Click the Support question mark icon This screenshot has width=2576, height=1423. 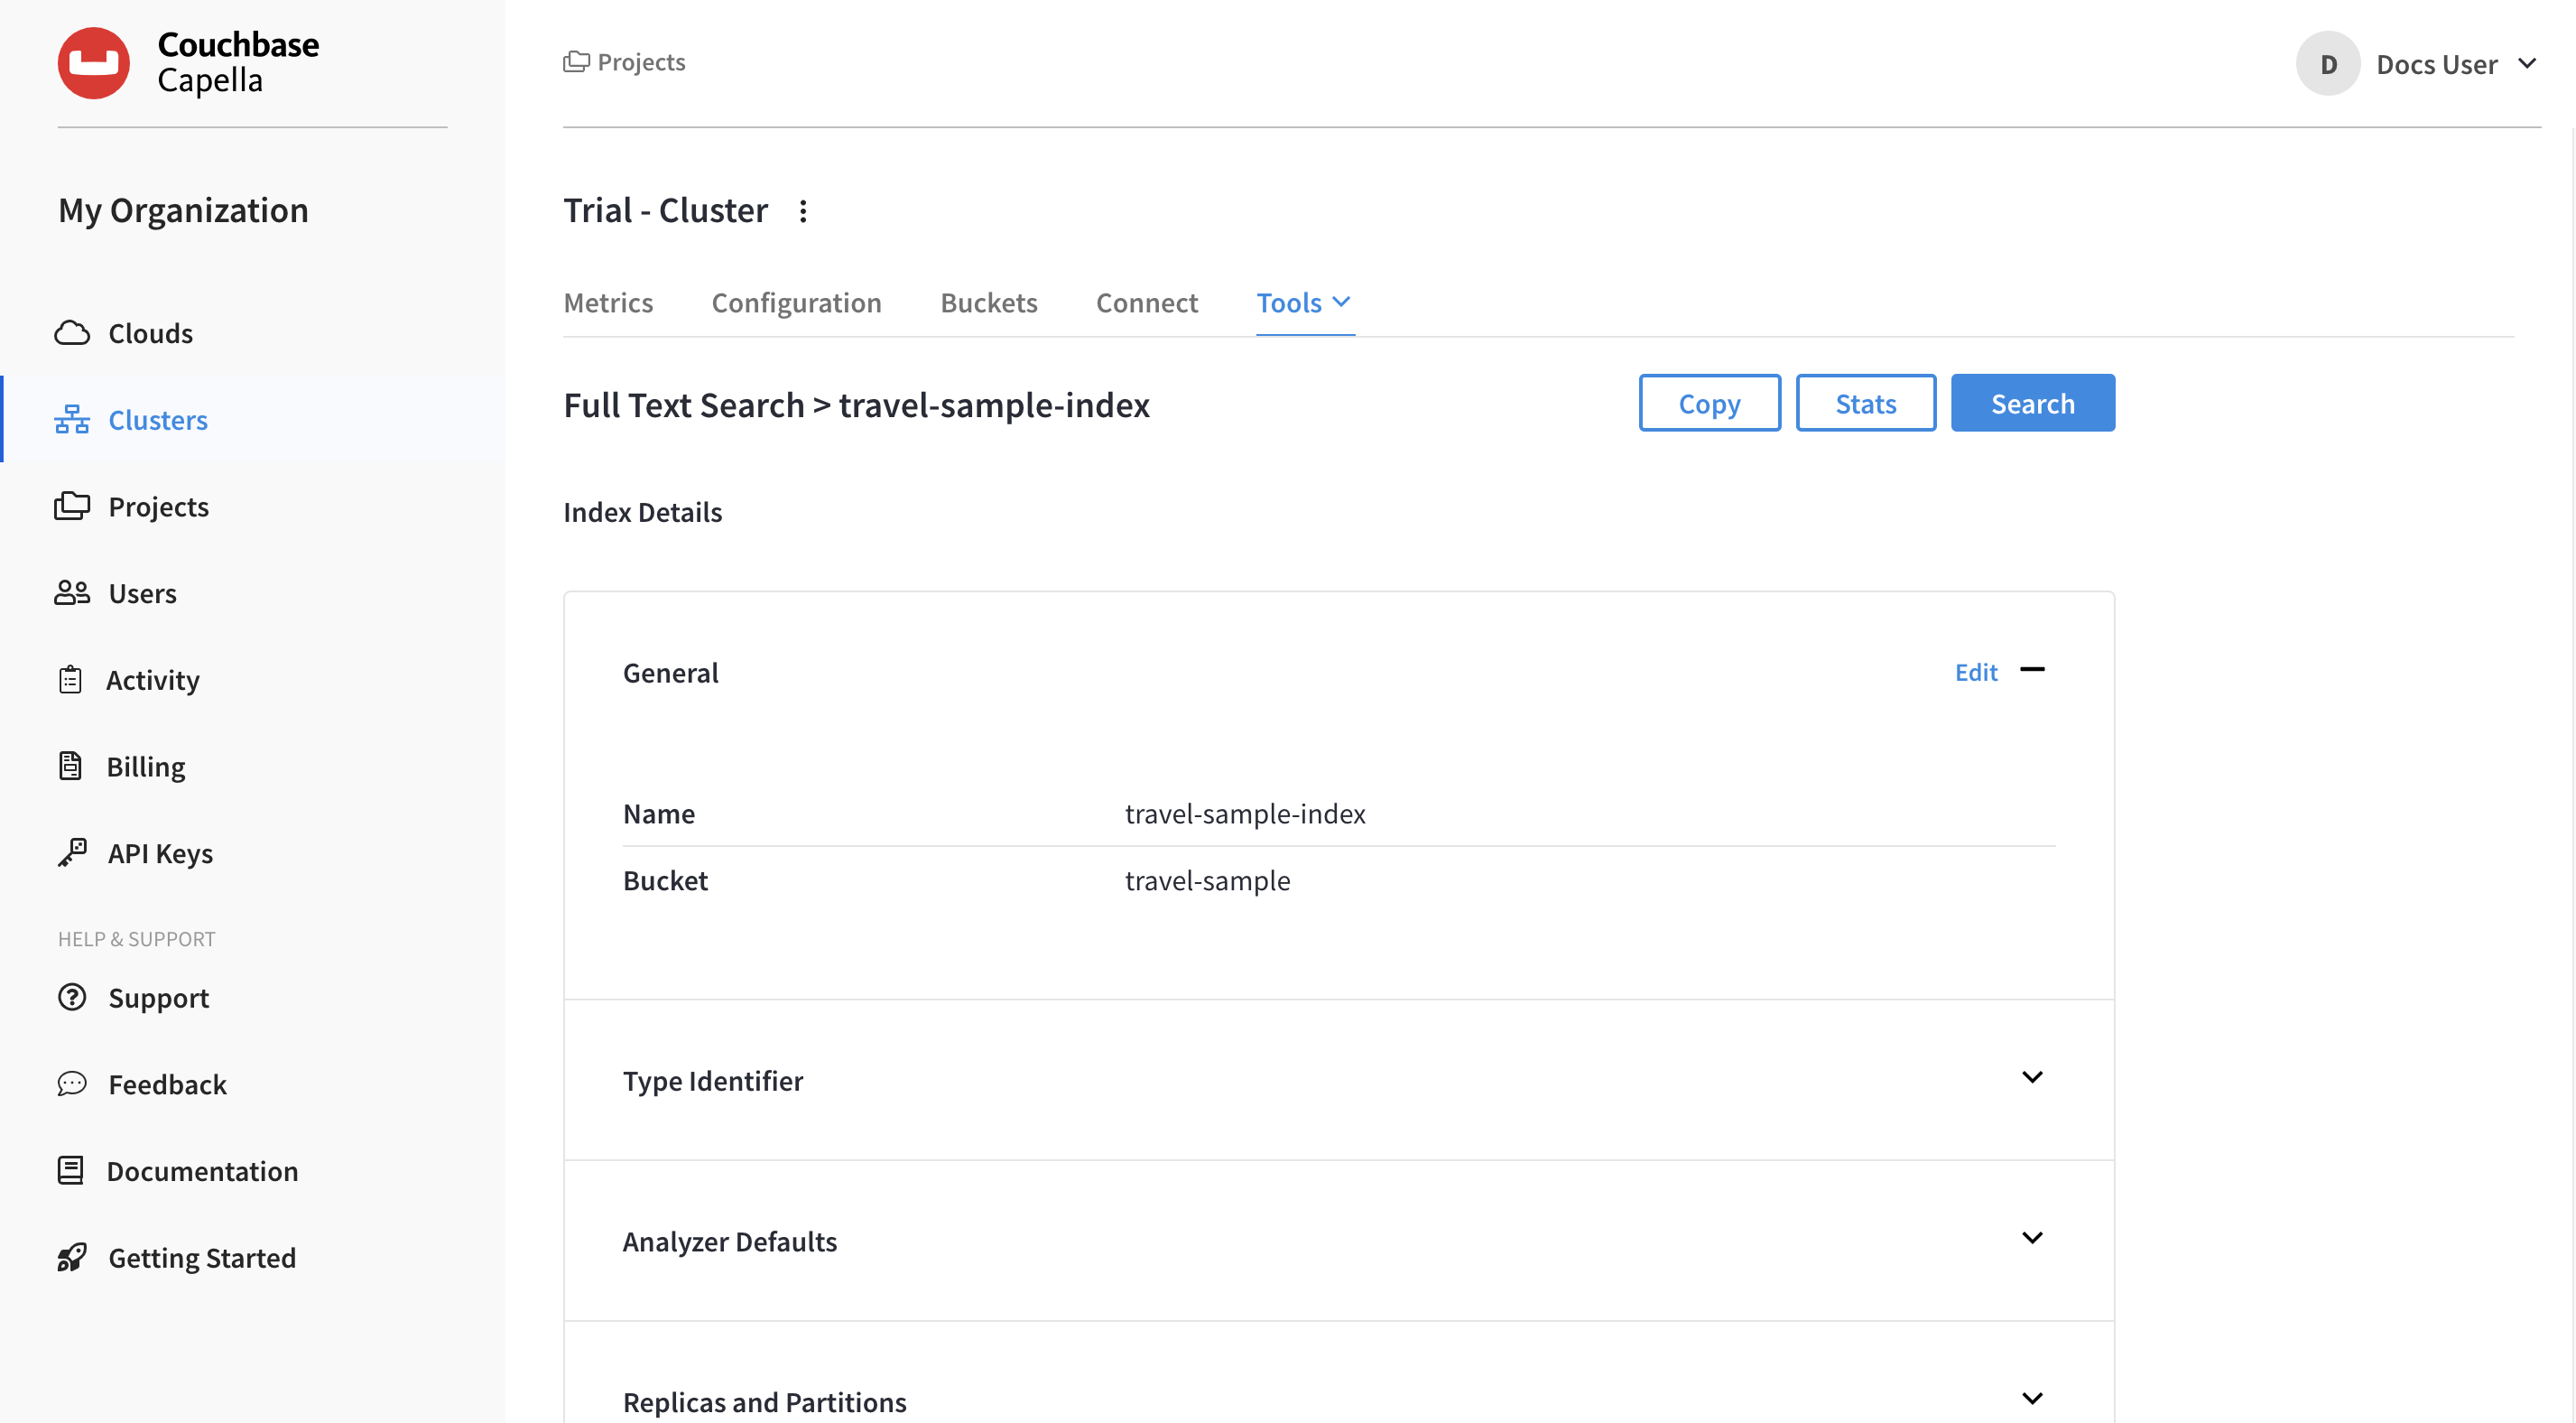click(x=72, y=997)
